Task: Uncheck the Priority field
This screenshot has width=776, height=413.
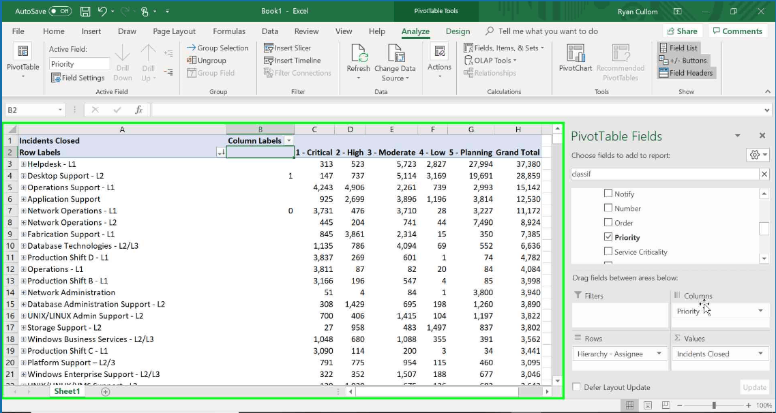Action: [x=608, y=236]
